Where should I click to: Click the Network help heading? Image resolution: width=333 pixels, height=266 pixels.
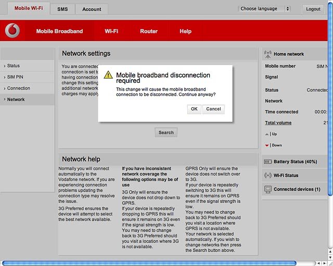click(81, 159)
